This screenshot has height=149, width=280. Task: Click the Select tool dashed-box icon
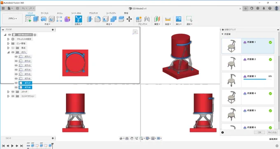pyautogui.click(x=189, y=19)
